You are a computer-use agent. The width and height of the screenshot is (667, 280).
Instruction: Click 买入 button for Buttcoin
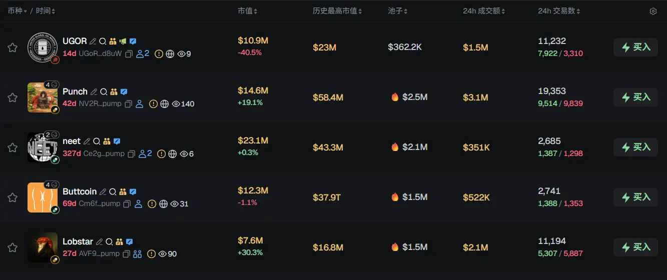635,197
